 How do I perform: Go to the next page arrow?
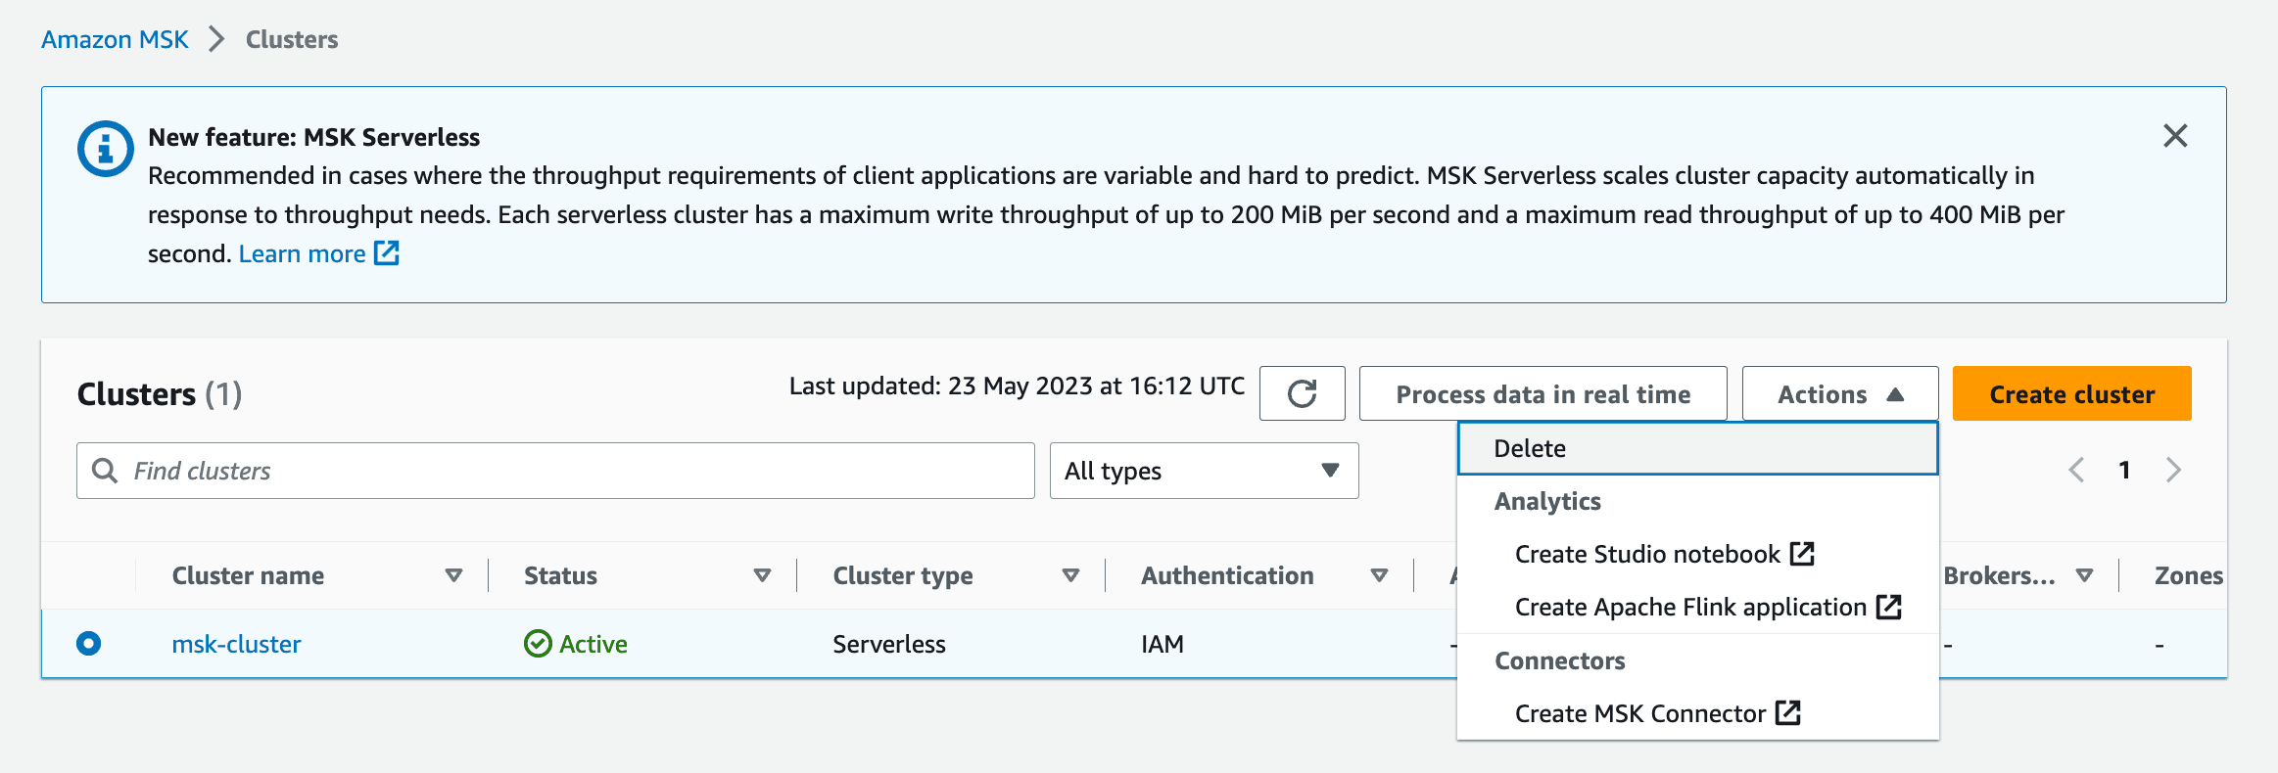coord(2173,470)
